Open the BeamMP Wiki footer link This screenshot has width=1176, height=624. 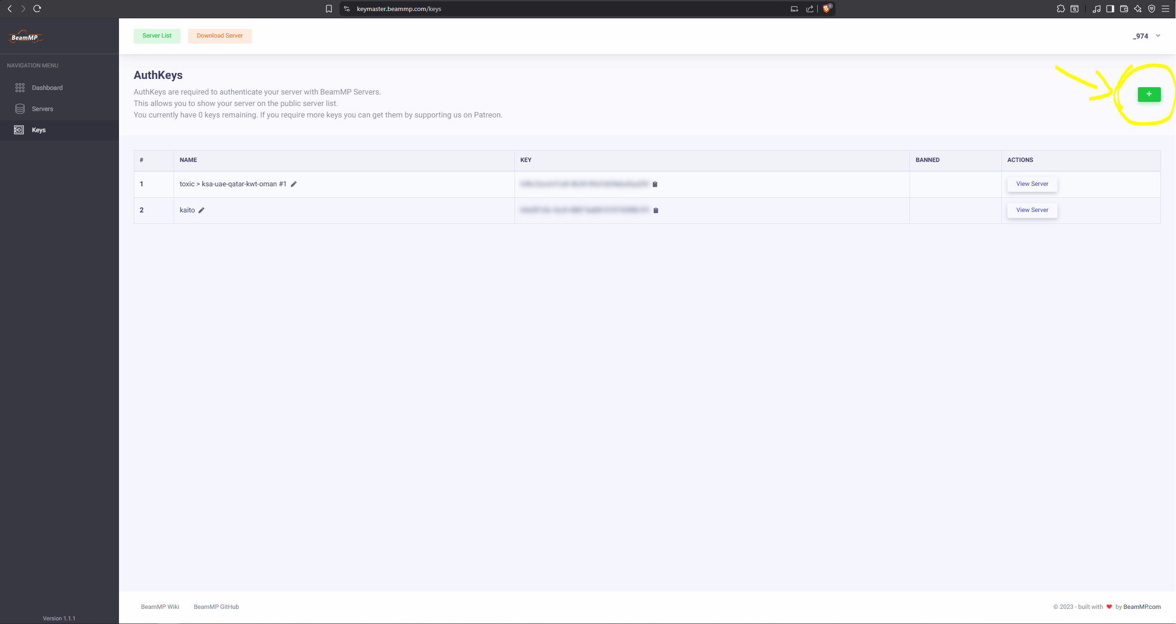[x=160, y=607]
